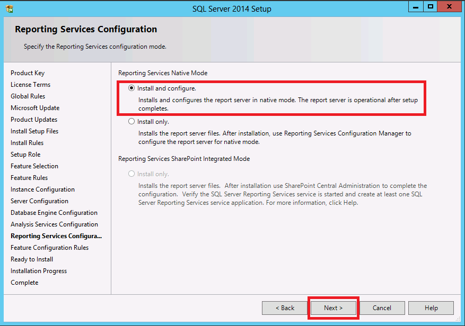Image resolution: width=465 pixels, height=326 pixels.
Task: Go back with the Back button
Action: click(285, 308)
